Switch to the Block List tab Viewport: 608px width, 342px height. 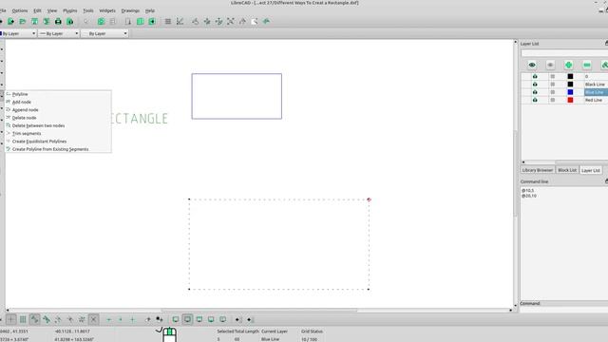(x=567, y=170)
